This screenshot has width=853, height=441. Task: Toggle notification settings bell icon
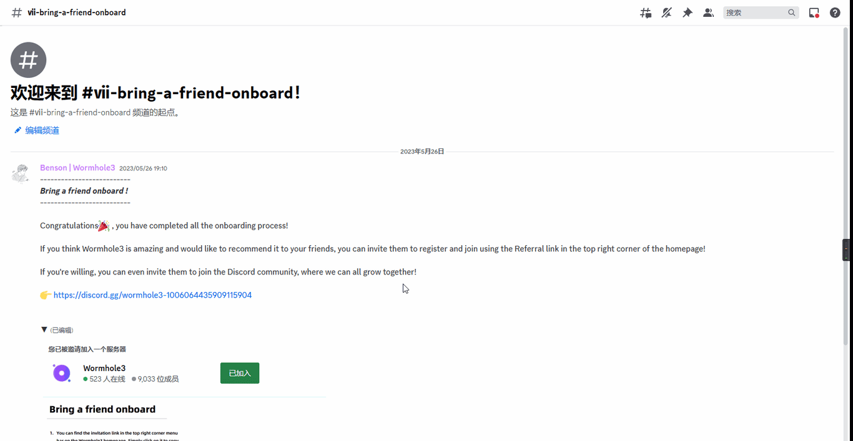click(667, 12)
